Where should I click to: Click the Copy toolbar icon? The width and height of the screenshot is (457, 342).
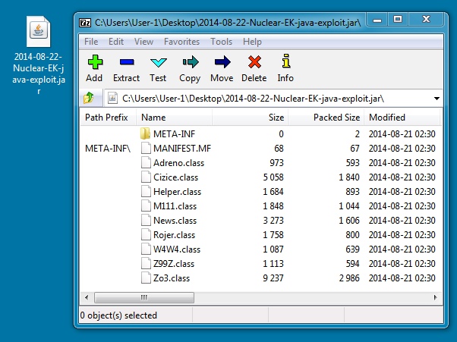click(190, 67)
